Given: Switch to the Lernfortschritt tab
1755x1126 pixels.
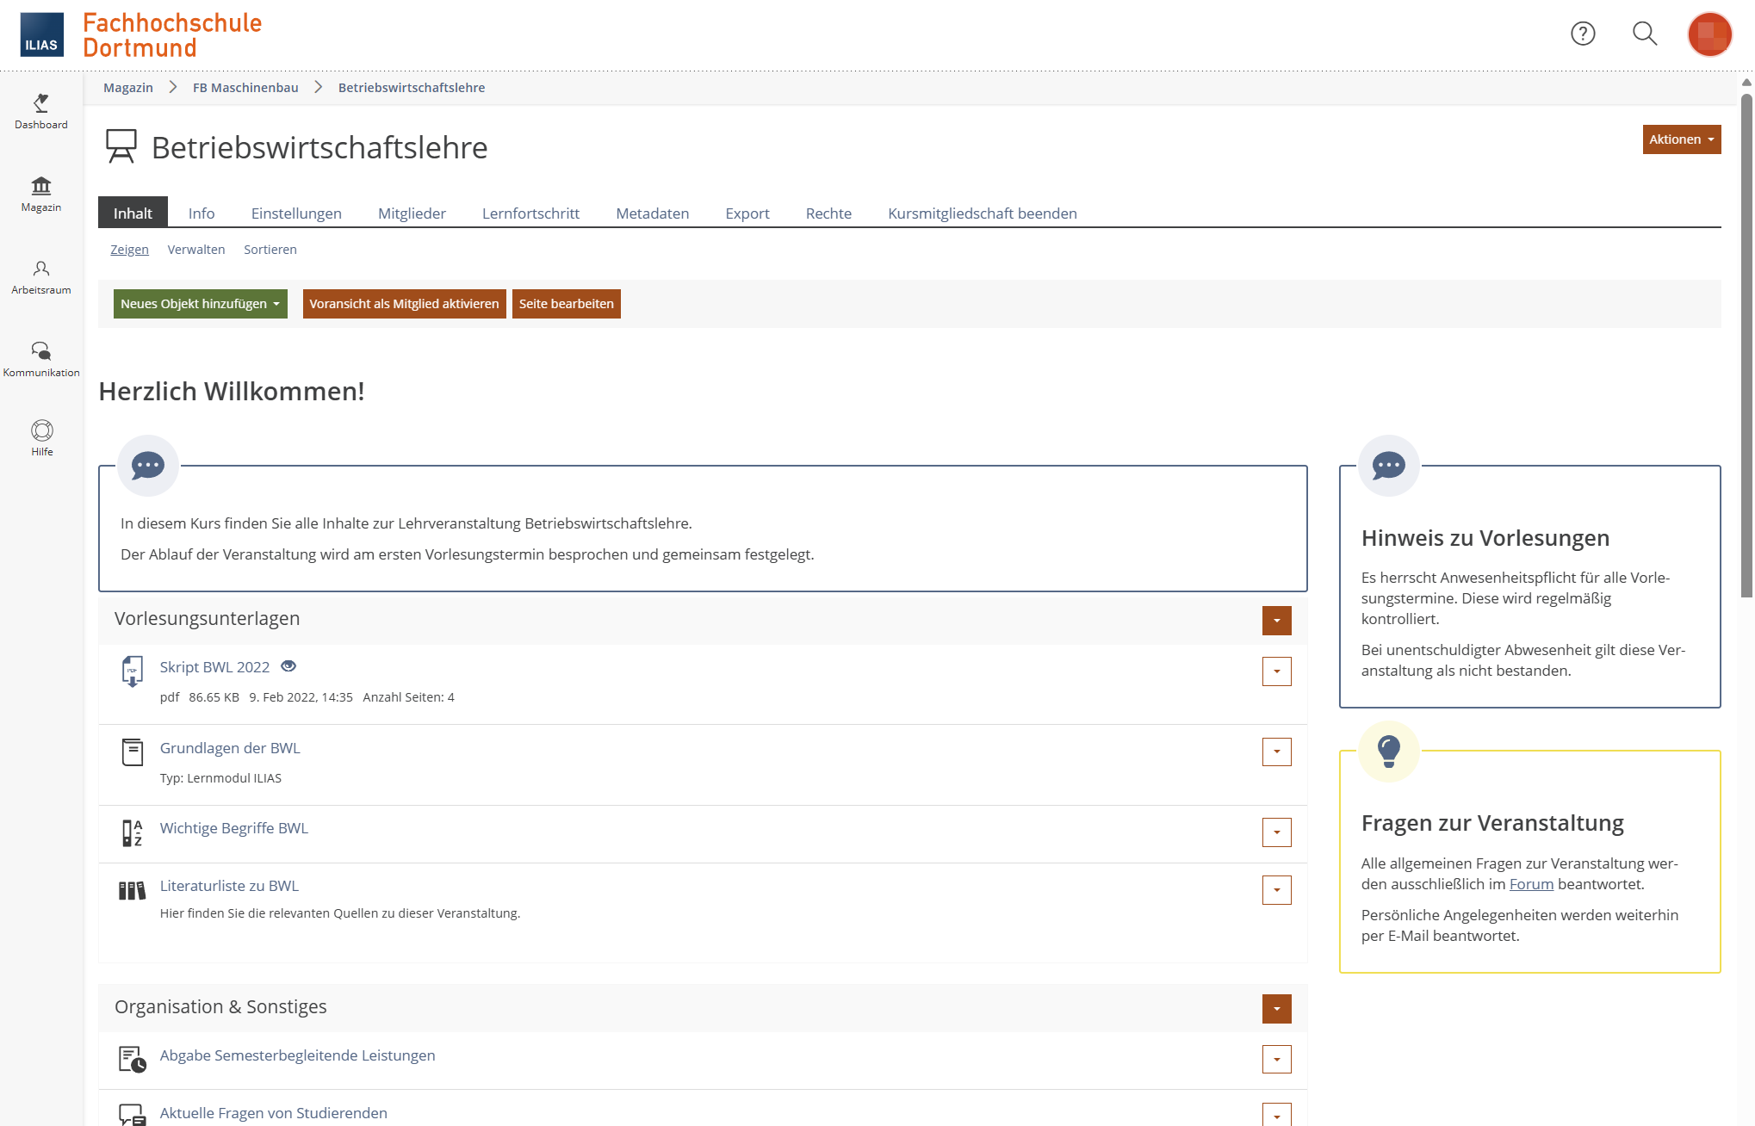Looking at the screenshot, I should [530, 213].
